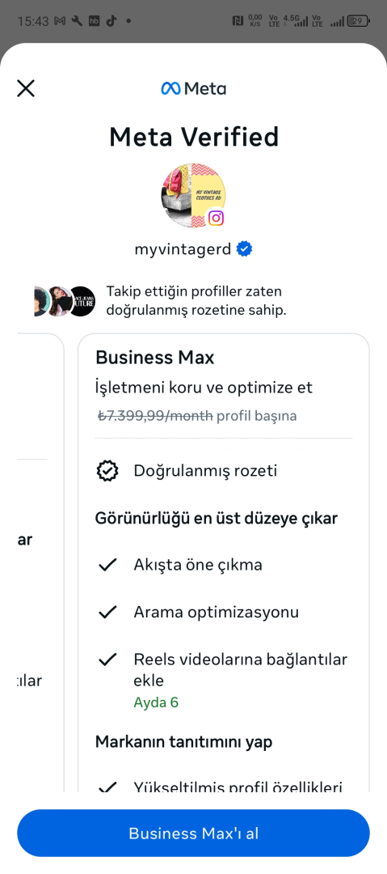
Task: Tap the ₺7.399,99/month price text
Action: pos(155,416)
